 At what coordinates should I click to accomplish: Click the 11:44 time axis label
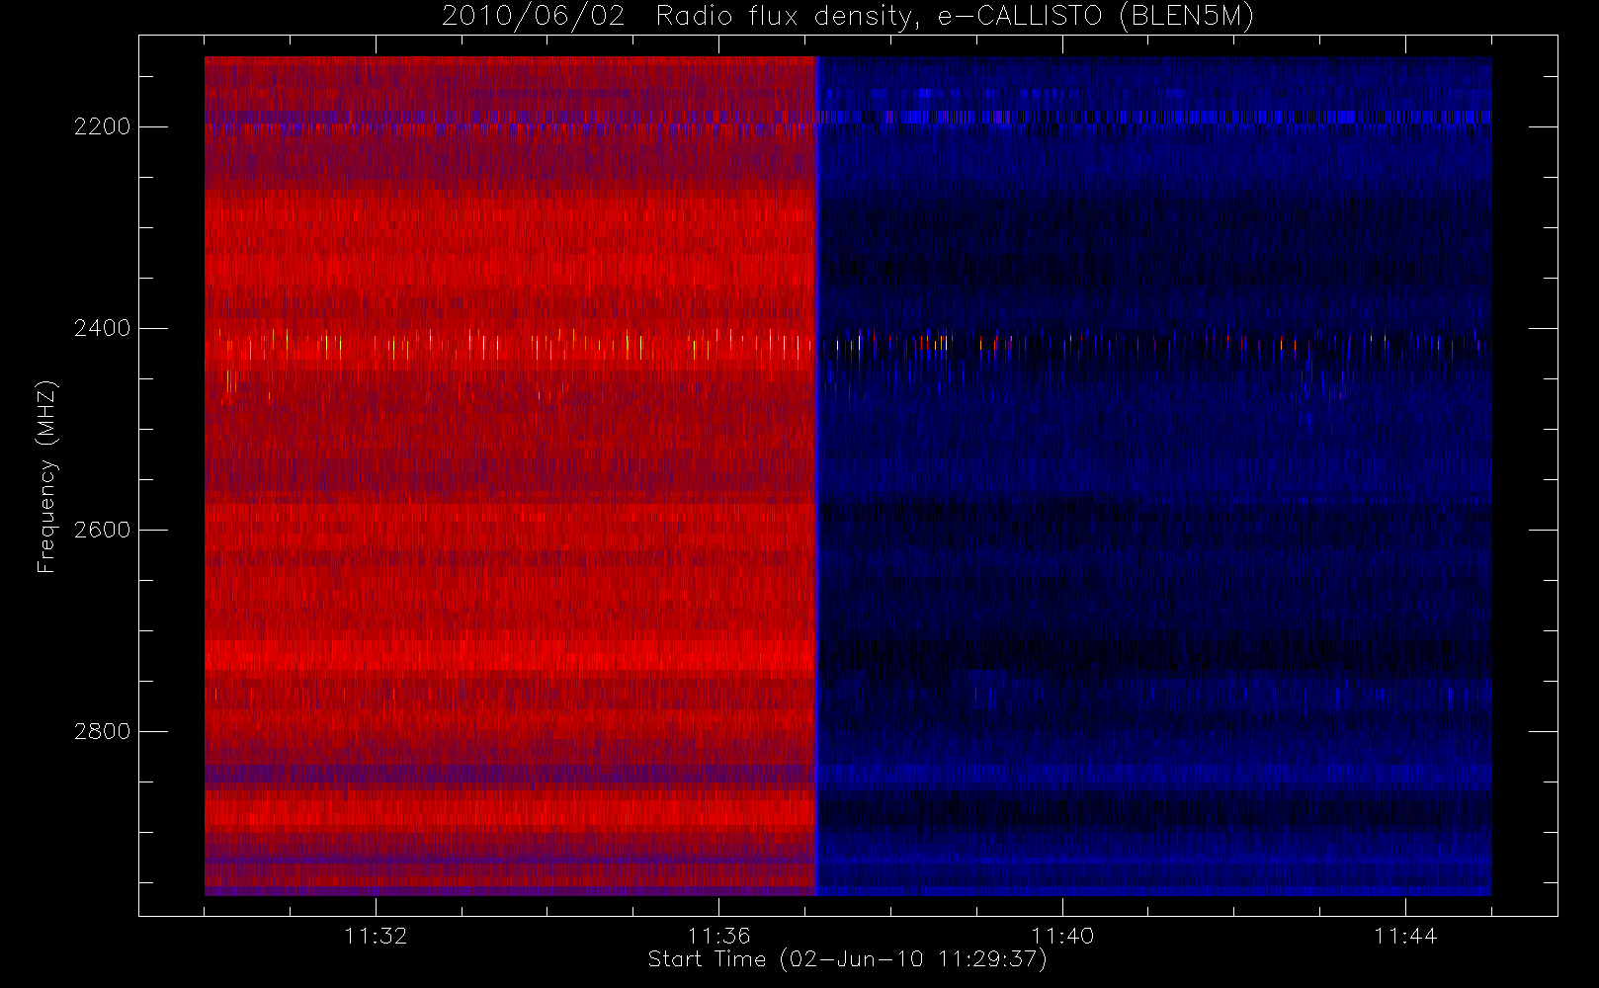click(x=1405, y=936)
